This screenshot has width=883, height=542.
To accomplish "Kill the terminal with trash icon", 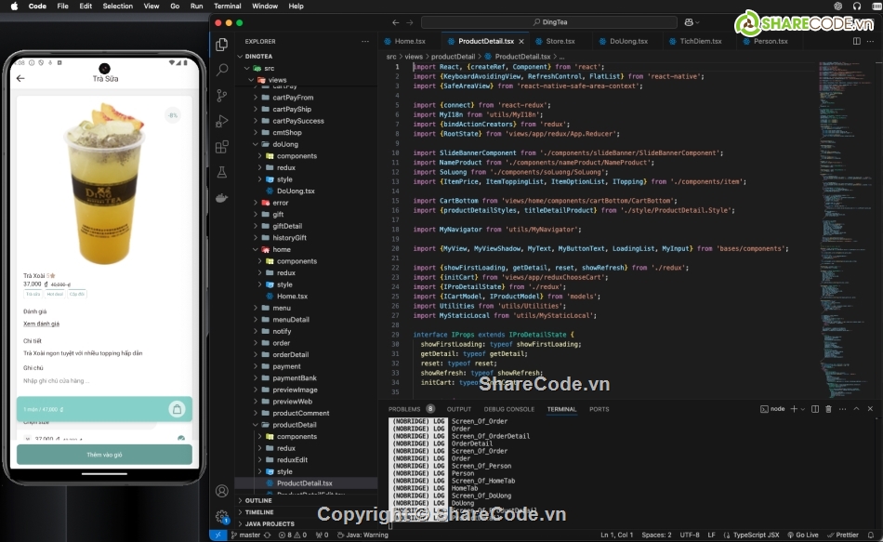I will coord(828,409).
